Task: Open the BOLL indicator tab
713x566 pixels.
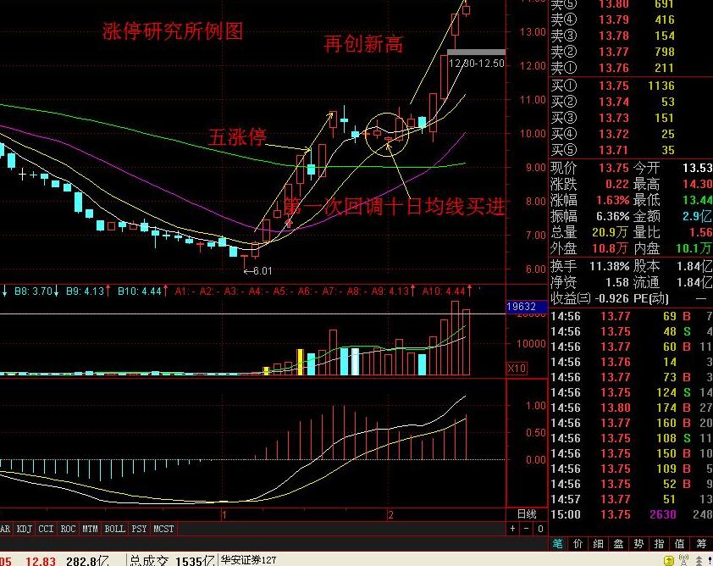Action: [x=114, y=529]
